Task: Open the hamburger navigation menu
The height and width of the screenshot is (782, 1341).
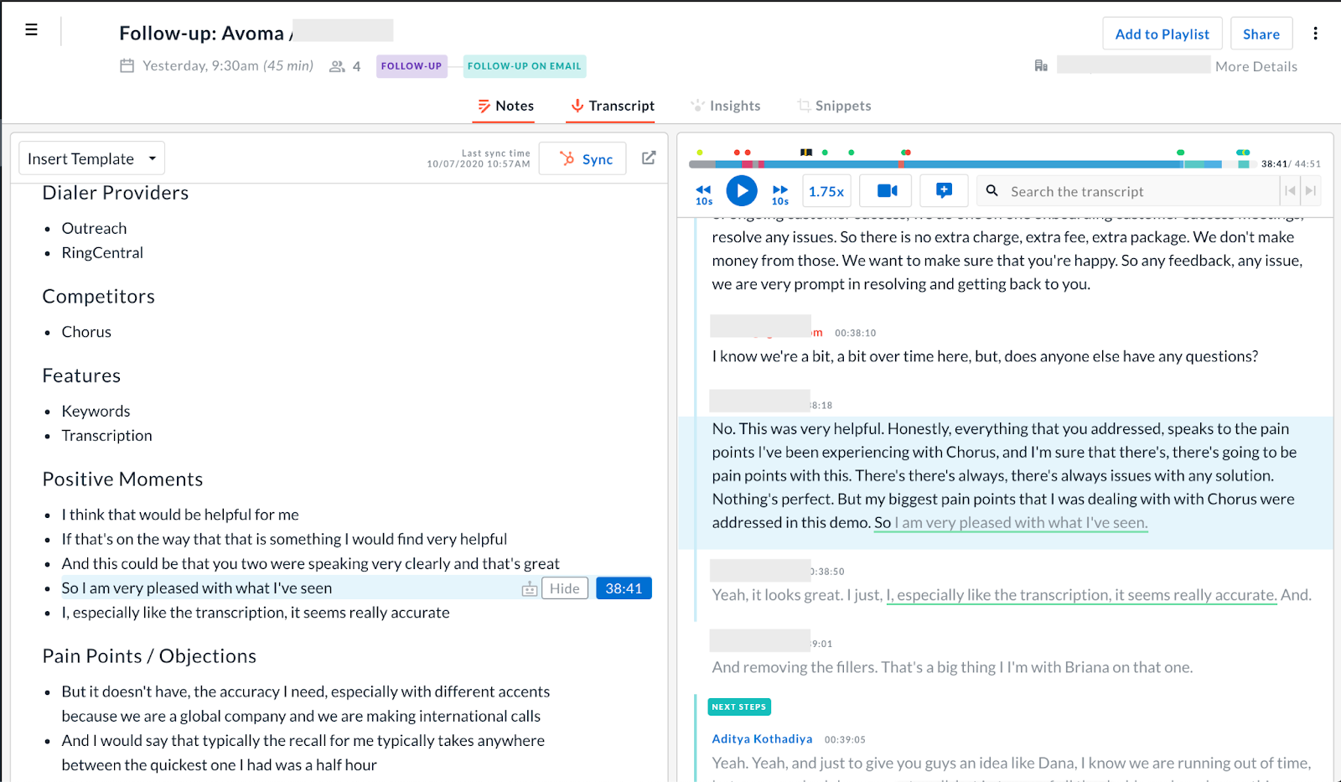Action: pos(32,30)
